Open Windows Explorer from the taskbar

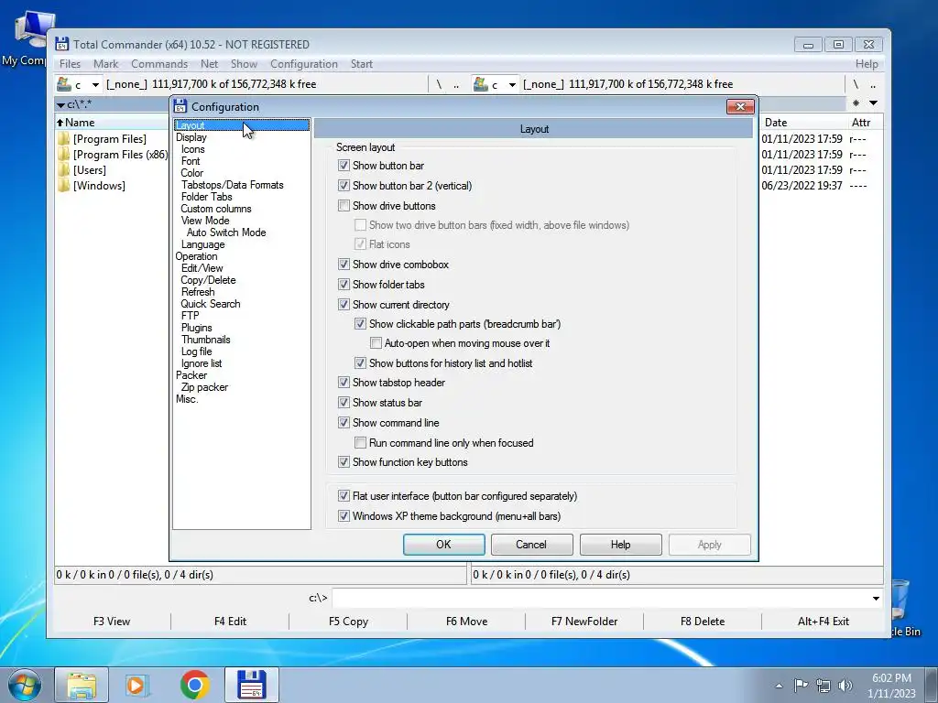82,685
